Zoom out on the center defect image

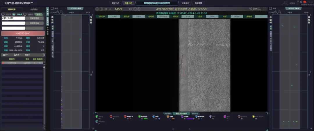coord(259,9)
